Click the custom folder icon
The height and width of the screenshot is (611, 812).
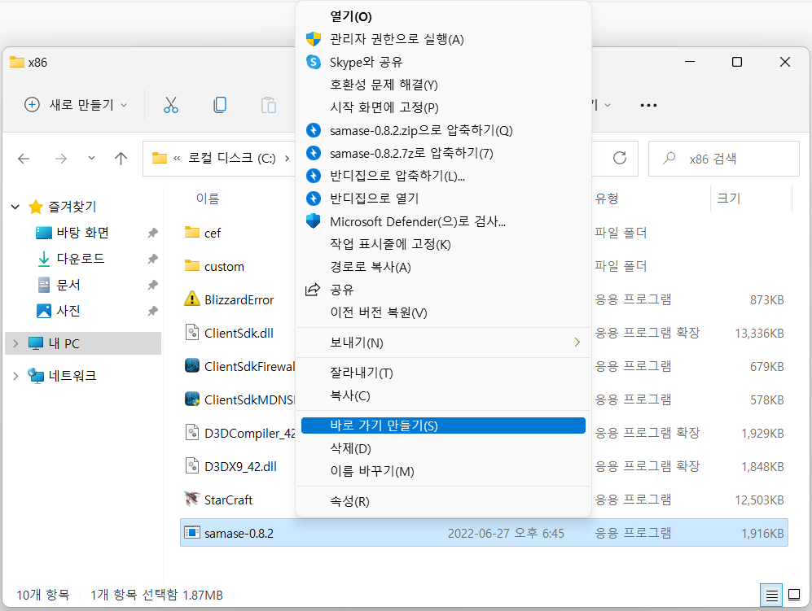click(x=192, y=266)
